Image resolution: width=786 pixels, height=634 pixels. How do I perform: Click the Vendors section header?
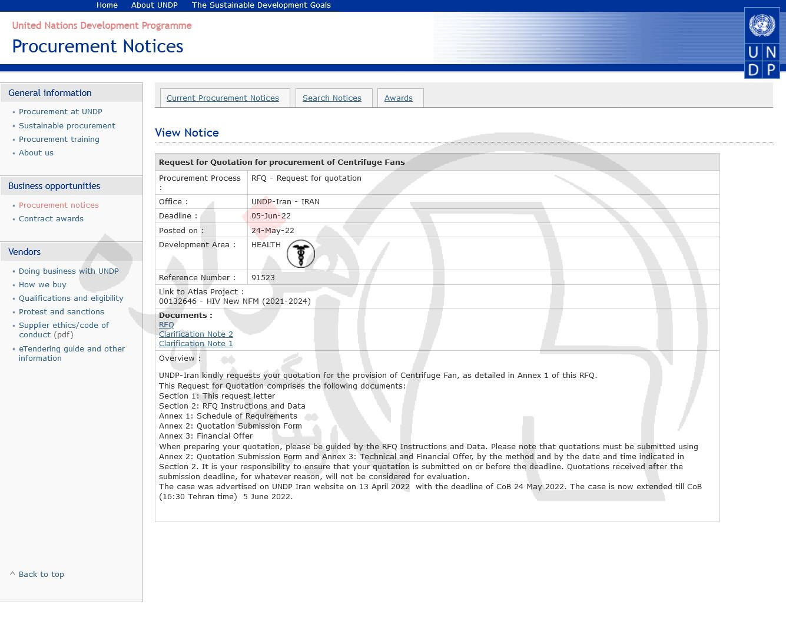click(25, 252)
